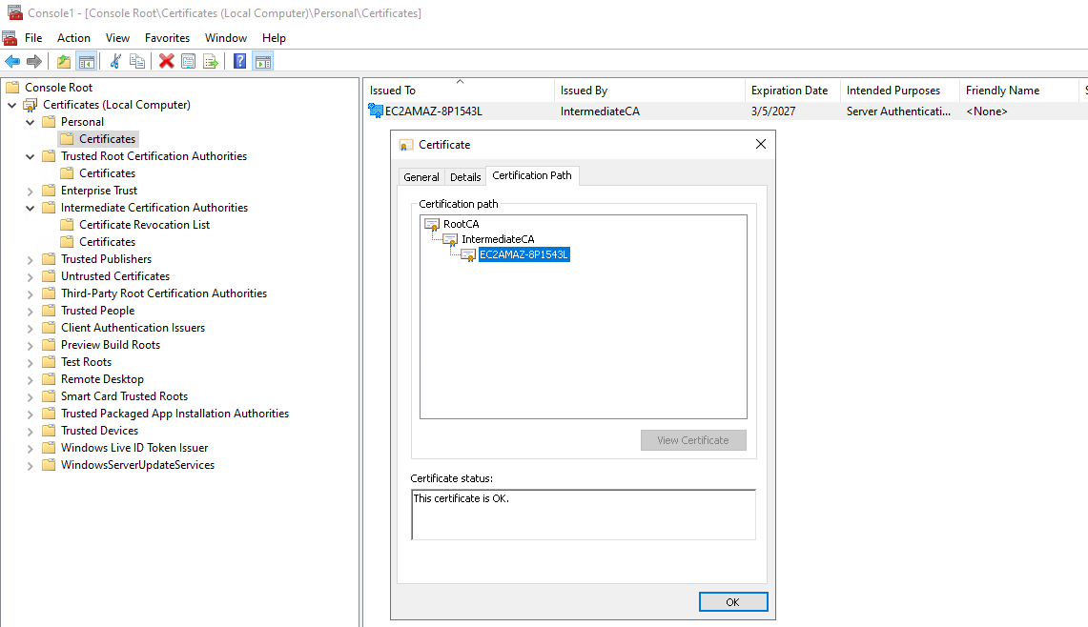Click the Up one level folder icon

63,62
